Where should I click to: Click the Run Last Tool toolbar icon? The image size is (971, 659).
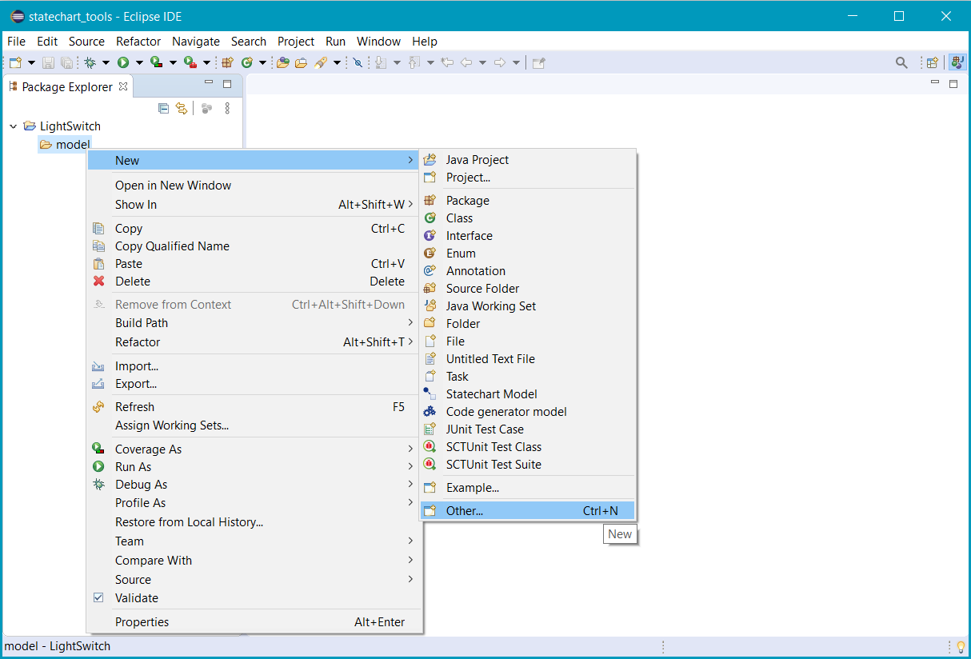tap(190, 62)
